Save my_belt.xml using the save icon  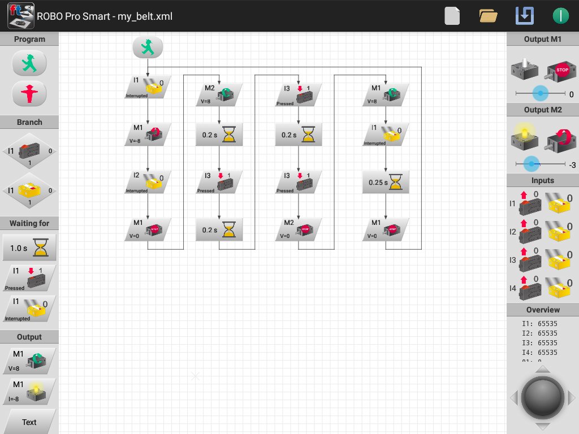pyautogui.click(x=524, y=16)
